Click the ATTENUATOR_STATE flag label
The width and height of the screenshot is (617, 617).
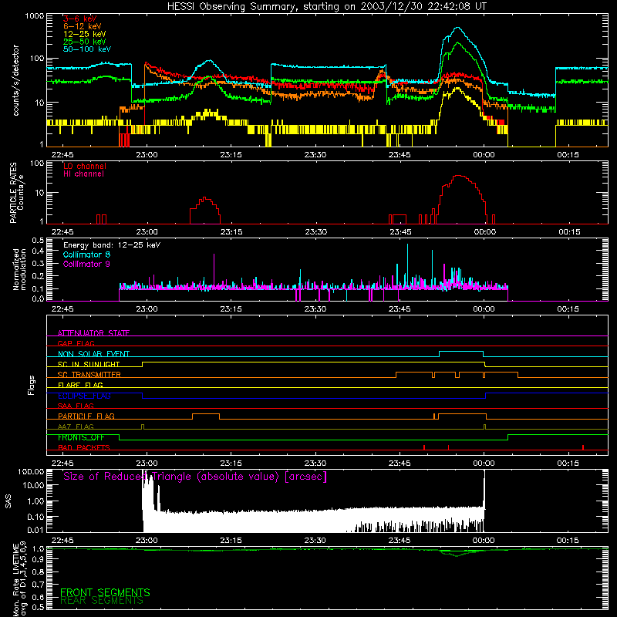pyautogui.click(x=93, y=333)
